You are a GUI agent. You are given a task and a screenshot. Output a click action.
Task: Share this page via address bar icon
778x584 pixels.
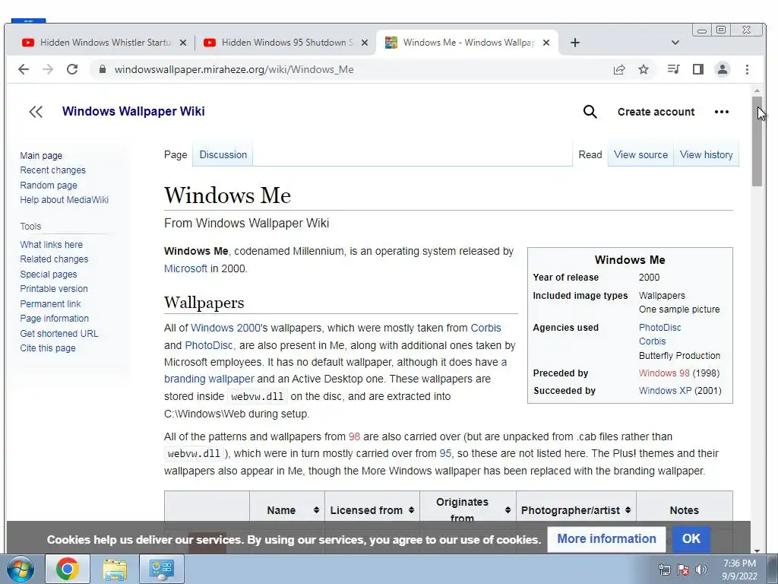click(x=618, y=69)
